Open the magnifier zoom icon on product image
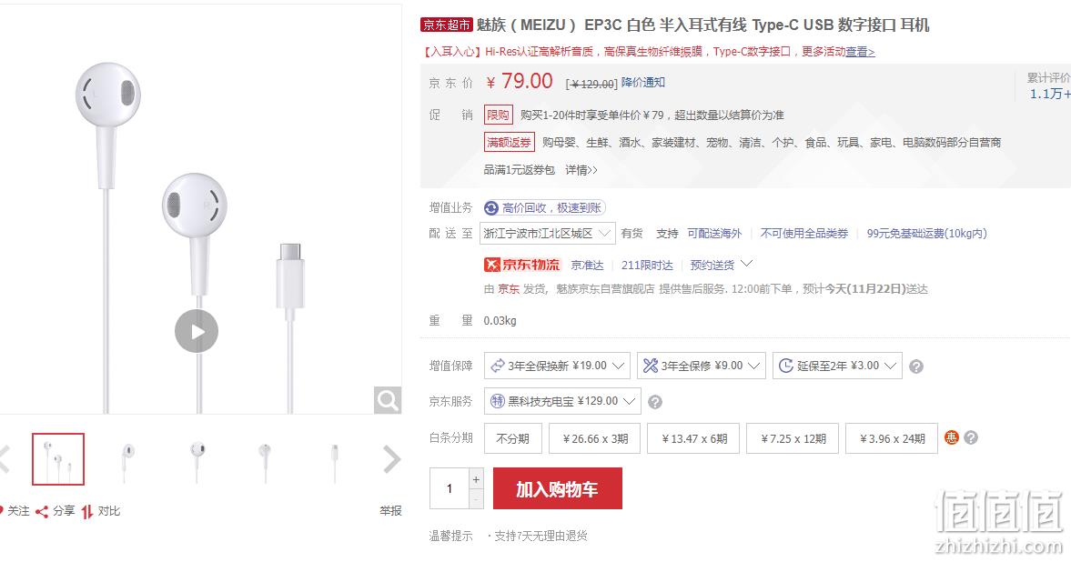 (x=388, y=400)
